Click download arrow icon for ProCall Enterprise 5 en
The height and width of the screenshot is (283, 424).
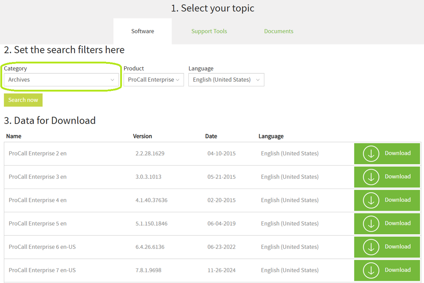[x=371, y=224]
